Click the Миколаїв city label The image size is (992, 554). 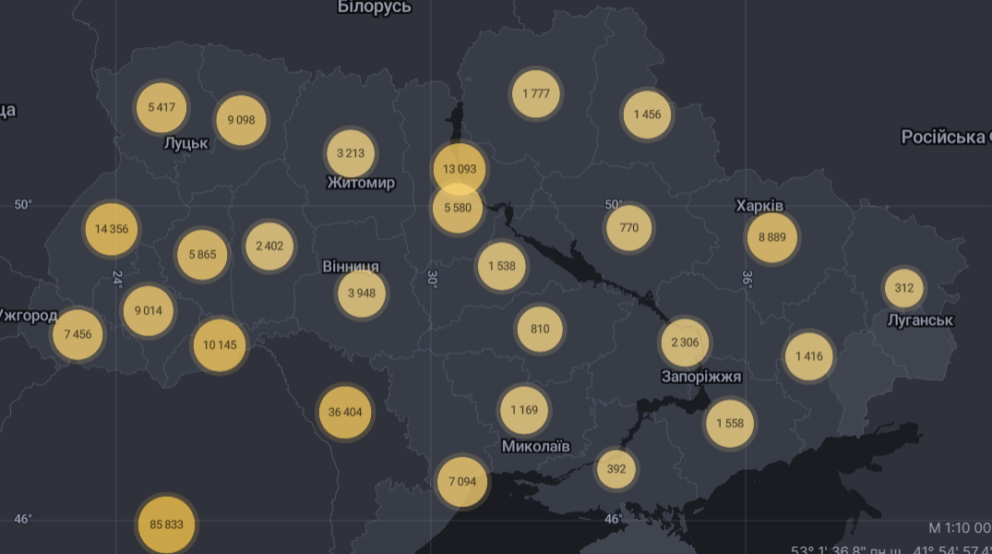point(536,447)
